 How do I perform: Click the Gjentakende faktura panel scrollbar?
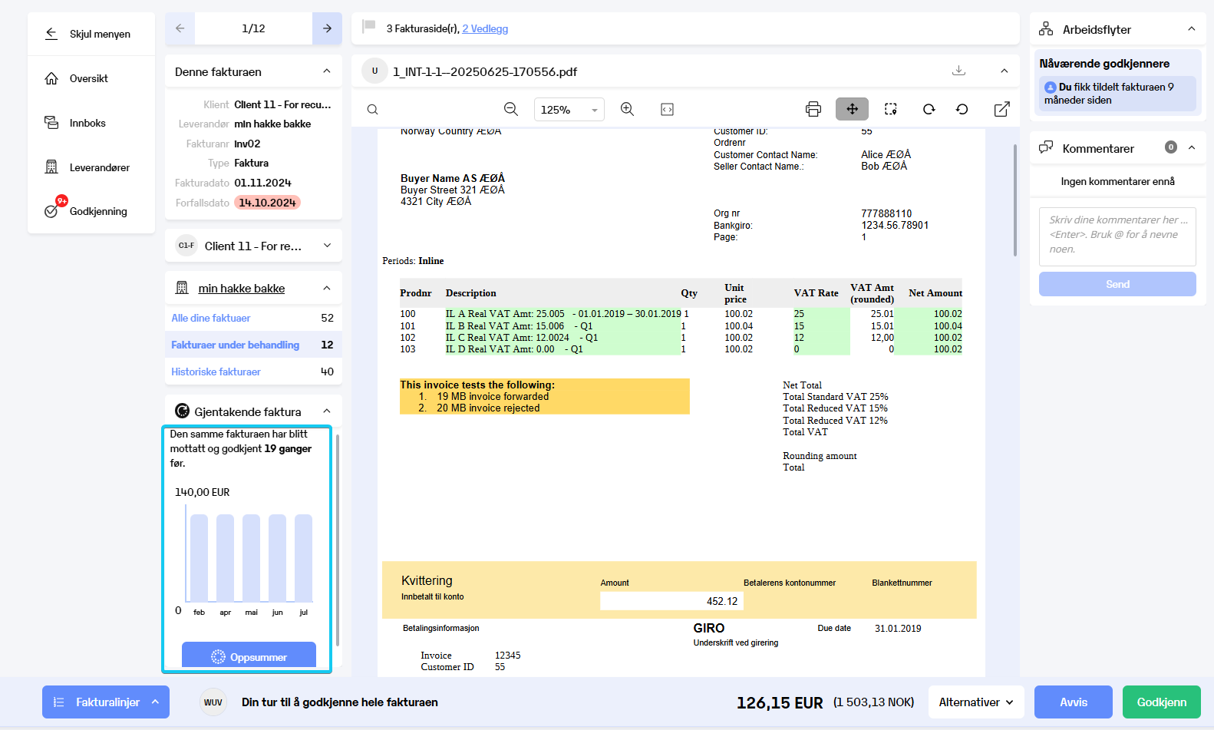tap(338, 540)
